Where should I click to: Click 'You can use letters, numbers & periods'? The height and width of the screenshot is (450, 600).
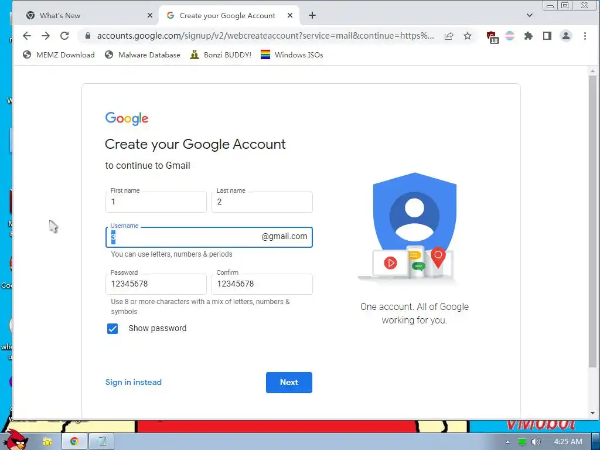172,254
